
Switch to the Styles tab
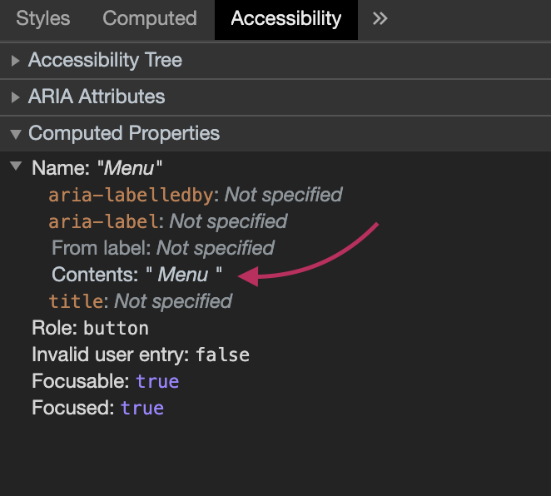click(43, 18)
